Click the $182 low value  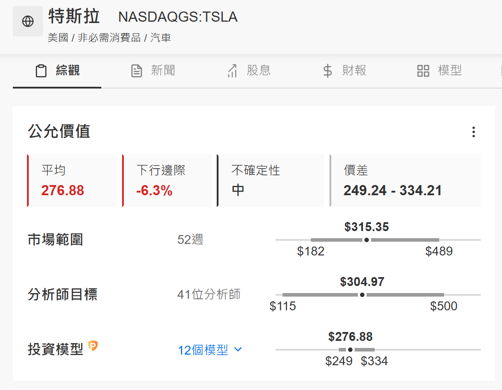point(310,251)
